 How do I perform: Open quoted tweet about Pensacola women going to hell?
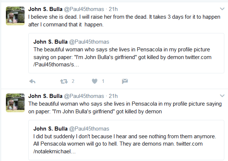point(126,140)
